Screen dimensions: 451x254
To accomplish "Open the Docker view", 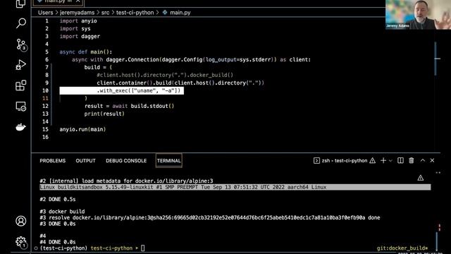I will coord(20,127).
